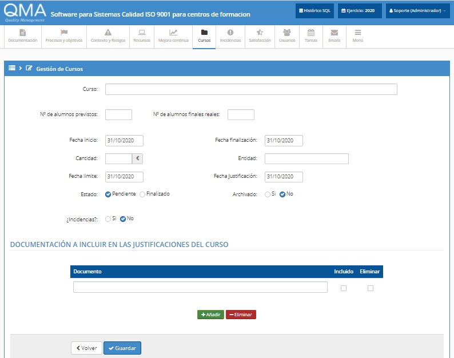Click the green Añadir button

[210, 315]
